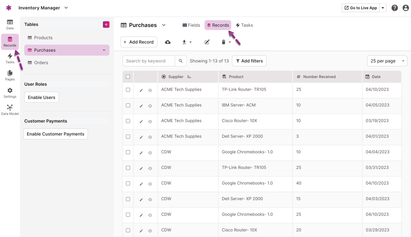
Task: Open the 25 per page dropdown
Action: pyautogui.click(x=387, y=61)
